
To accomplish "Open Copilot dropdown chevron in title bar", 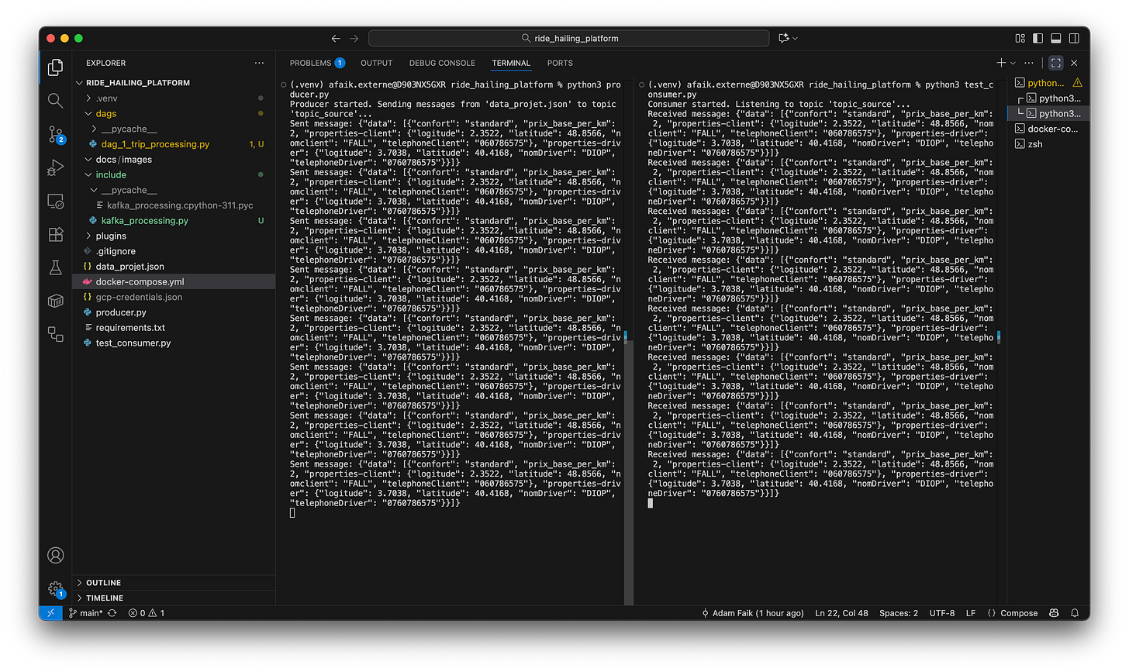I will coord(795,38).
